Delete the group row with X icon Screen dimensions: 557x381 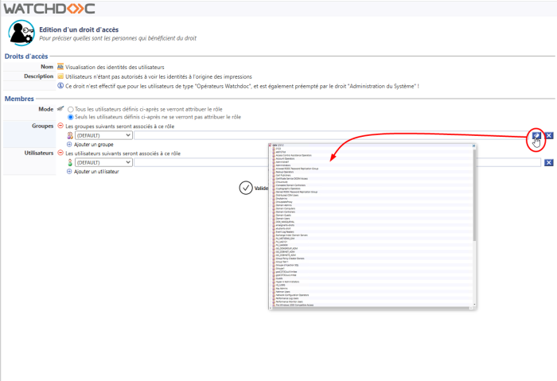tap(549, 136)
